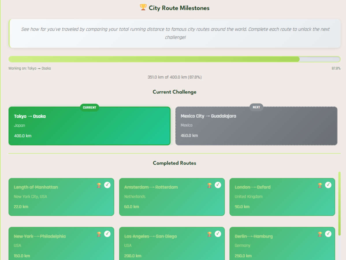The width and height of the screenshot is (346, 260).
Task: Click trophy icon on London → Oxford card
Action: pos(320,185)
